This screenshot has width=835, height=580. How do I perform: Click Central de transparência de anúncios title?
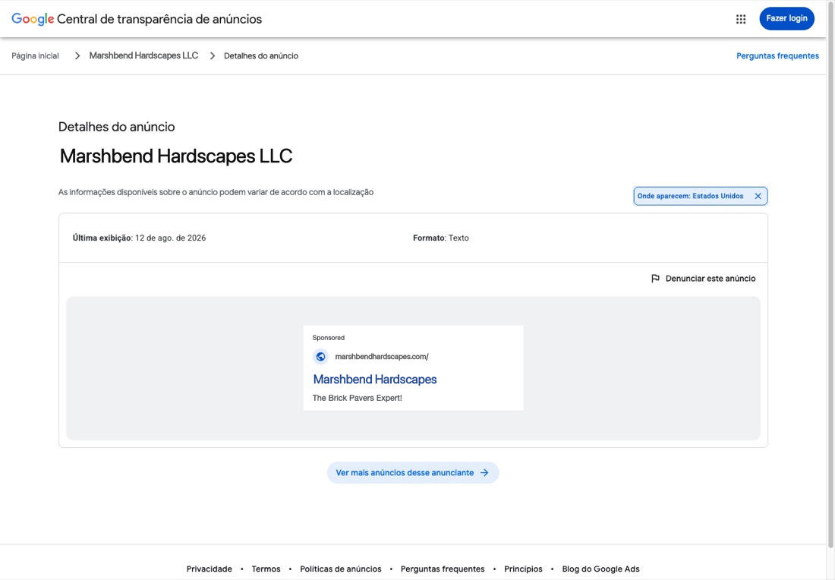point(159,19)
